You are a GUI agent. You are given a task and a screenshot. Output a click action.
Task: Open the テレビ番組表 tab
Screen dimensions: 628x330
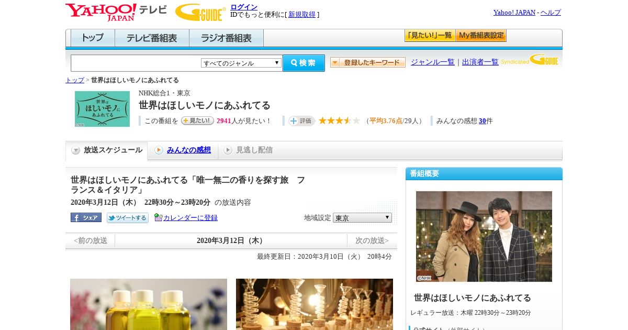pos(152,38)
